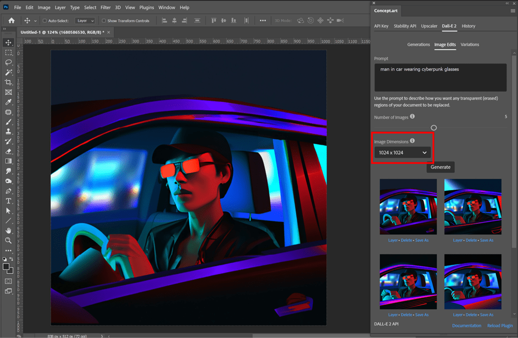The width and height of the screenshot is (518, 338).
Task: Select the Horizontal Type tool
Action: click(9, 201)
